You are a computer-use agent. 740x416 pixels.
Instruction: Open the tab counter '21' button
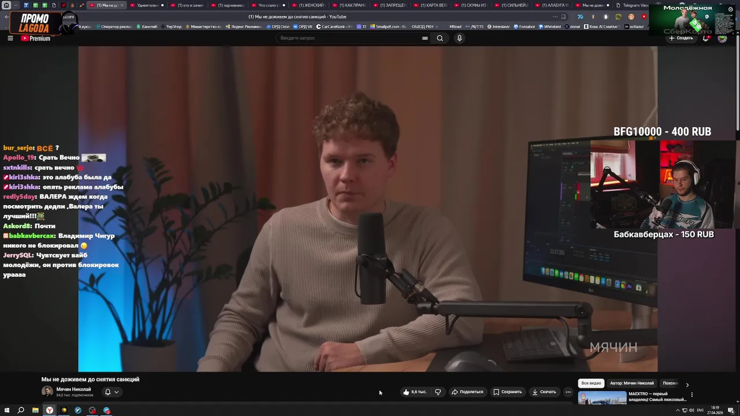[x=6, y=5]
